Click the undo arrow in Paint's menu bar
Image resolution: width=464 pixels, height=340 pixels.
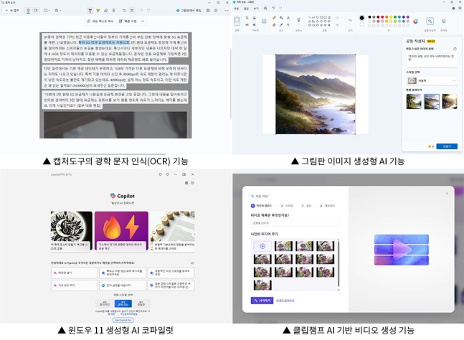tap(273, 9)
